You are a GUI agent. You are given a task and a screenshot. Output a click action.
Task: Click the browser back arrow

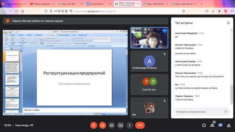click(x=4, y=11)
